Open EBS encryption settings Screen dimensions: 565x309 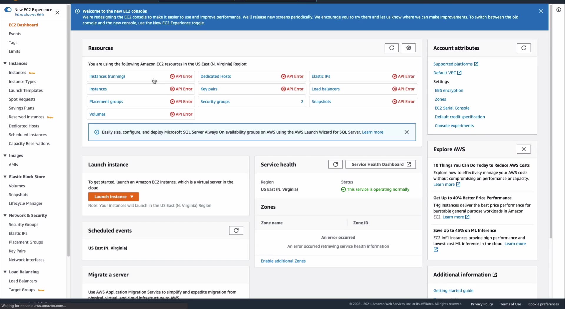coord(449,90)
